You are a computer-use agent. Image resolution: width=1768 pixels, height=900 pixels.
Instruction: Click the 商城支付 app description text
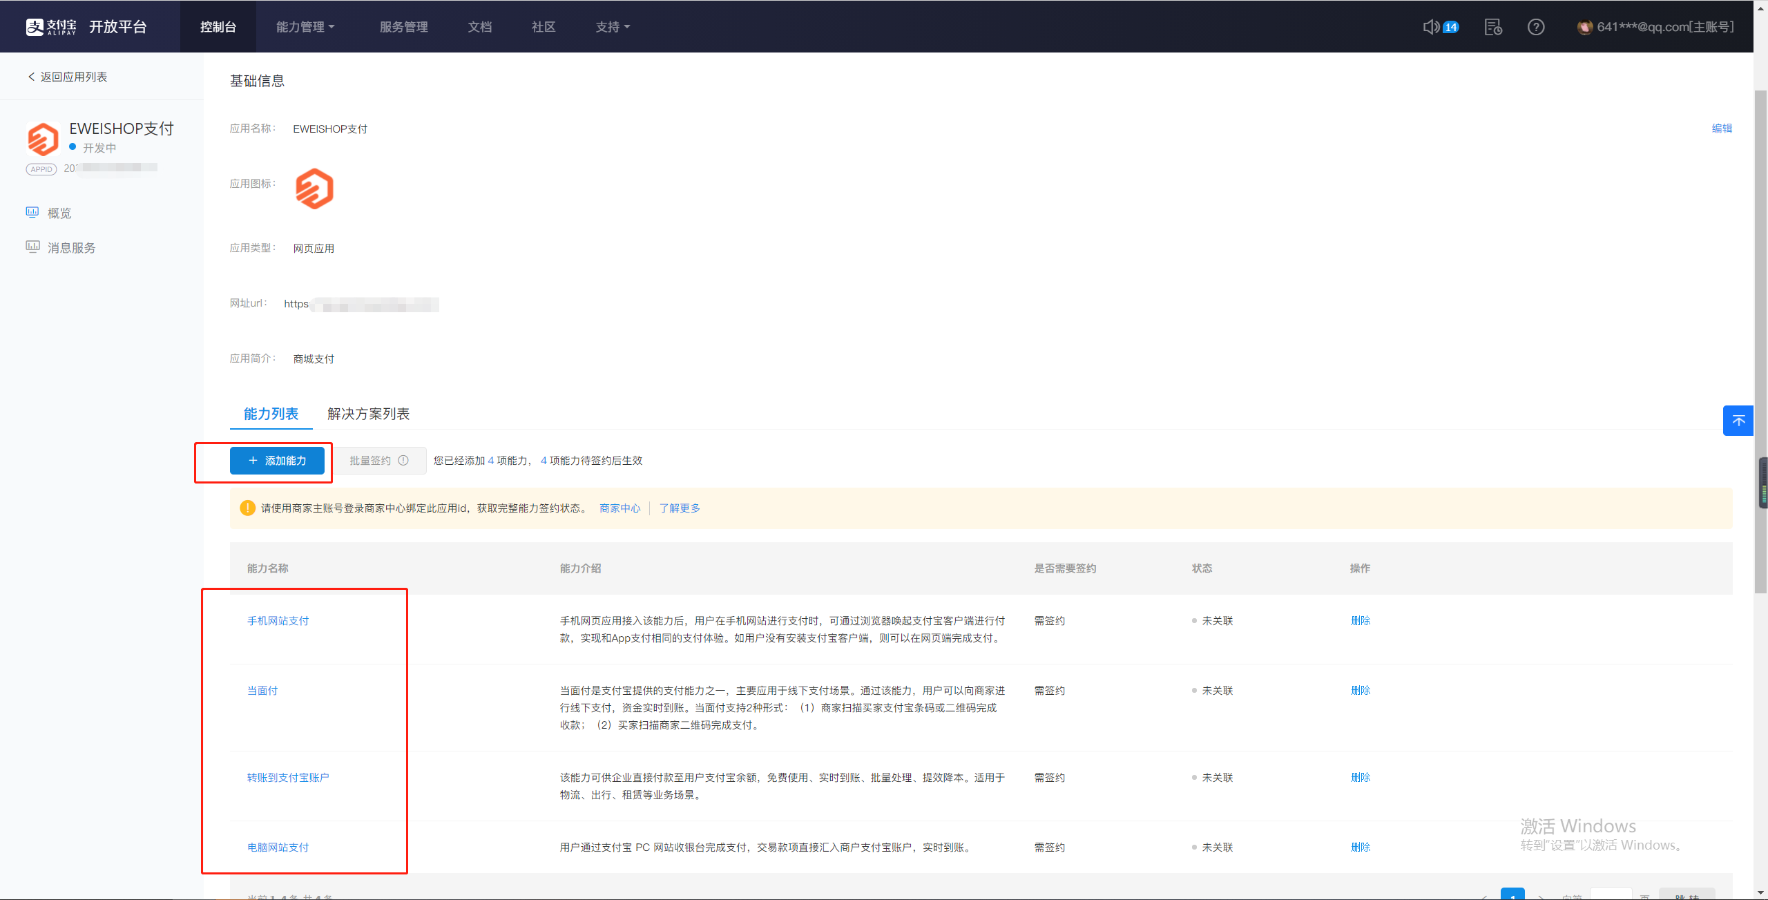[x=314, y=359]
